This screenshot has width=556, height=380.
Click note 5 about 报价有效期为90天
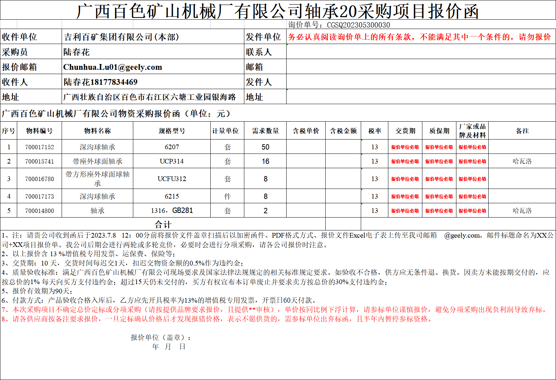click(x=37, y=291)
